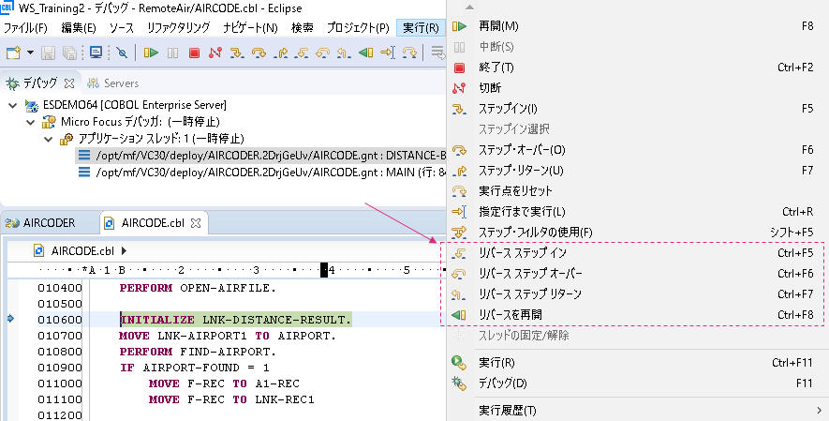
Task: Select the DISTANCE stack frame row
Action: pyautogui.click(x=261, y=156)
